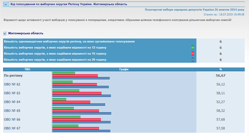249x137 pixels.
Task: Click the ТВО column header
Action: tap(27, 69)
